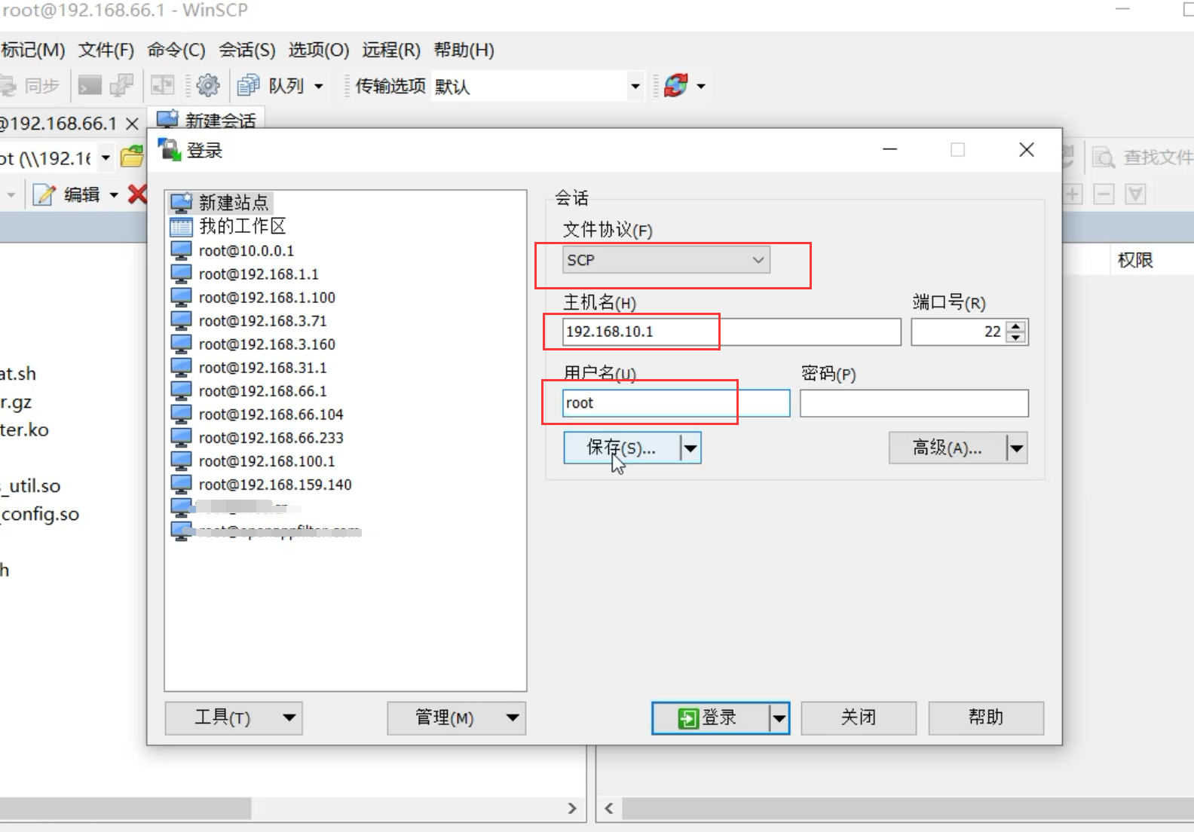Open the 命令(C) menu
This screenshot has width=1194, height=832.
coord(176,50)
